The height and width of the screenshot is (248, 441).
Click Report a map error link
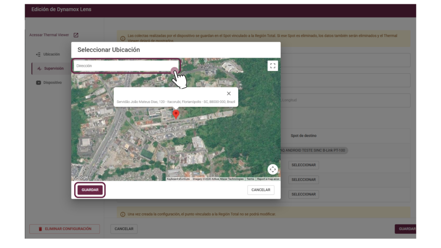268,179
